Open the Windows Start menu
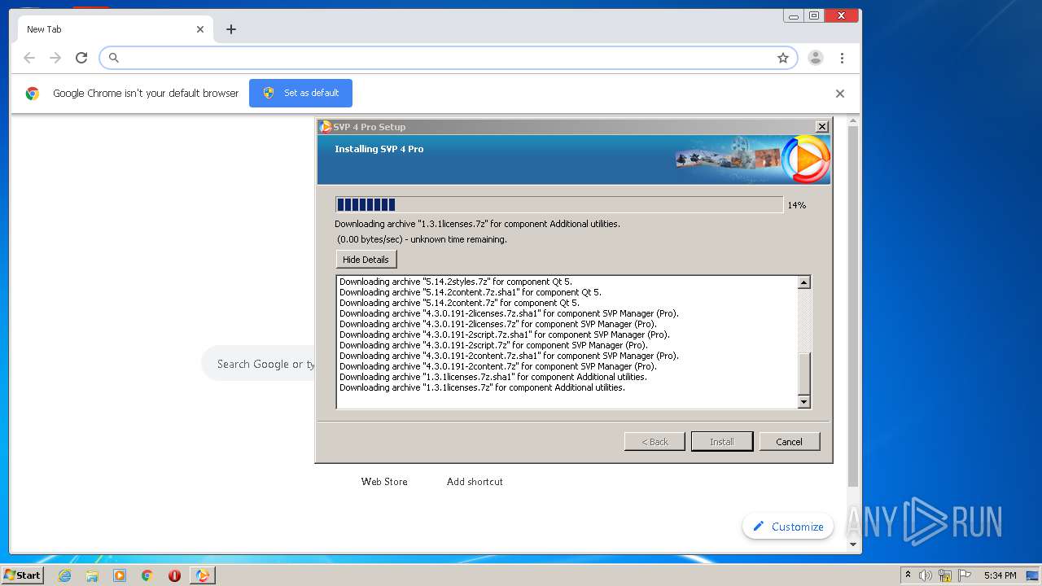The image size is (1042, 586). click(x=23, y=575)
